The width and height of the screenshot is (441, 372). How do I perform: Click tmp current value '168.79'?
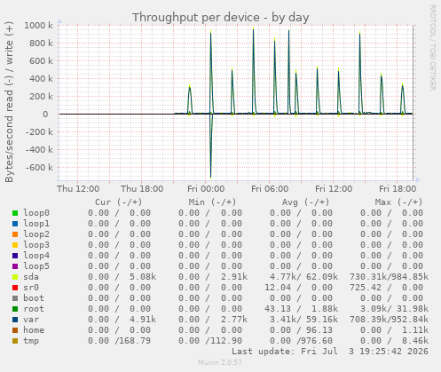click(x=135, y=341)
